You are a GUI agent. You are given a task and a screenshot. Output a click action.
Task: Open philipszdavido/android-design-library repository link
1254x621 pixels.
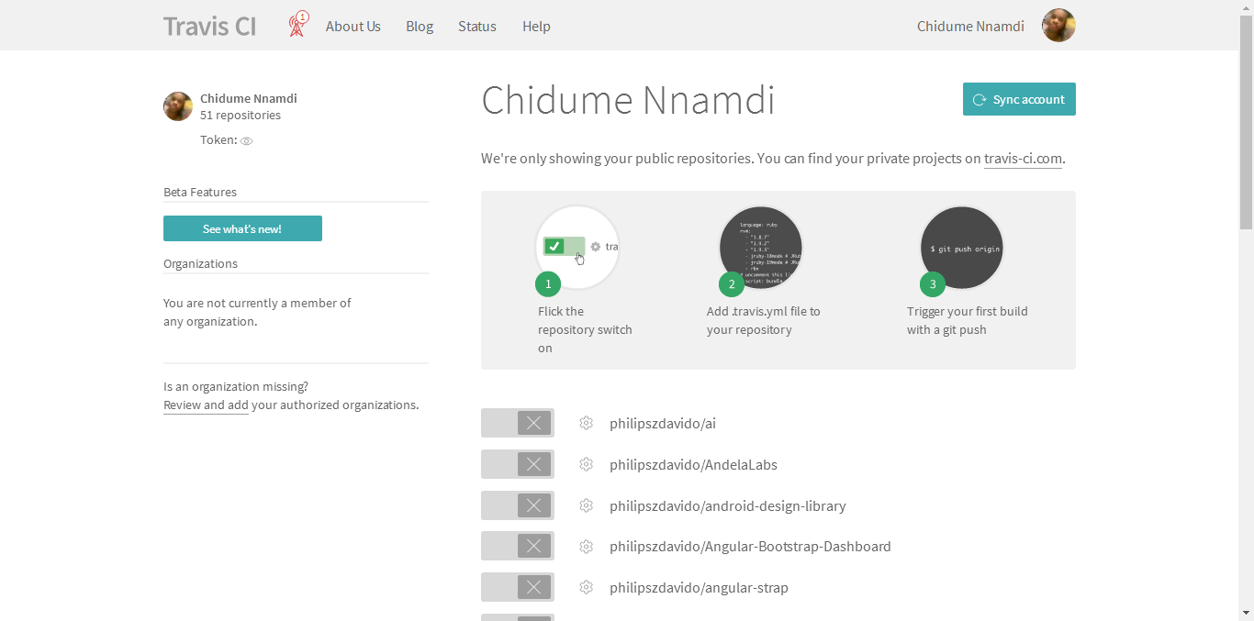pos(728,506)
